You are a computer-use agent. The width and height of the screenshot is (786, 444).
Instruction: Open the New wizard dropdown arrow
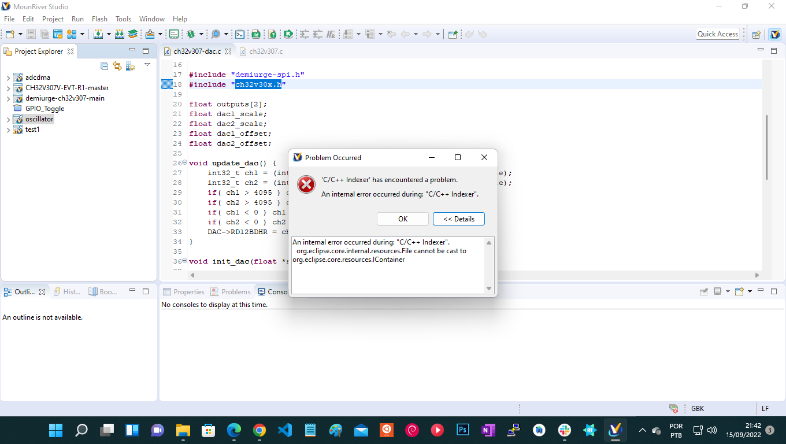pos(19,34)
